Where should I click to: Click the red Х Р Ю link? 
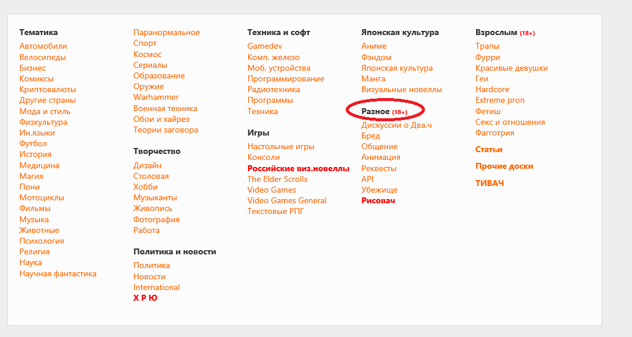pyautogui.click(x=145, y=298)
